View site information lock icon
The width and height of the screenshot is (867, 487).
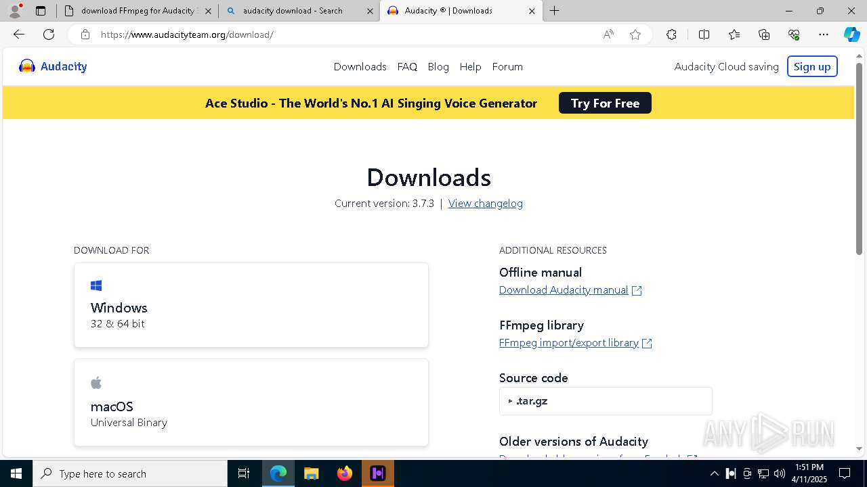pos(85,34)
